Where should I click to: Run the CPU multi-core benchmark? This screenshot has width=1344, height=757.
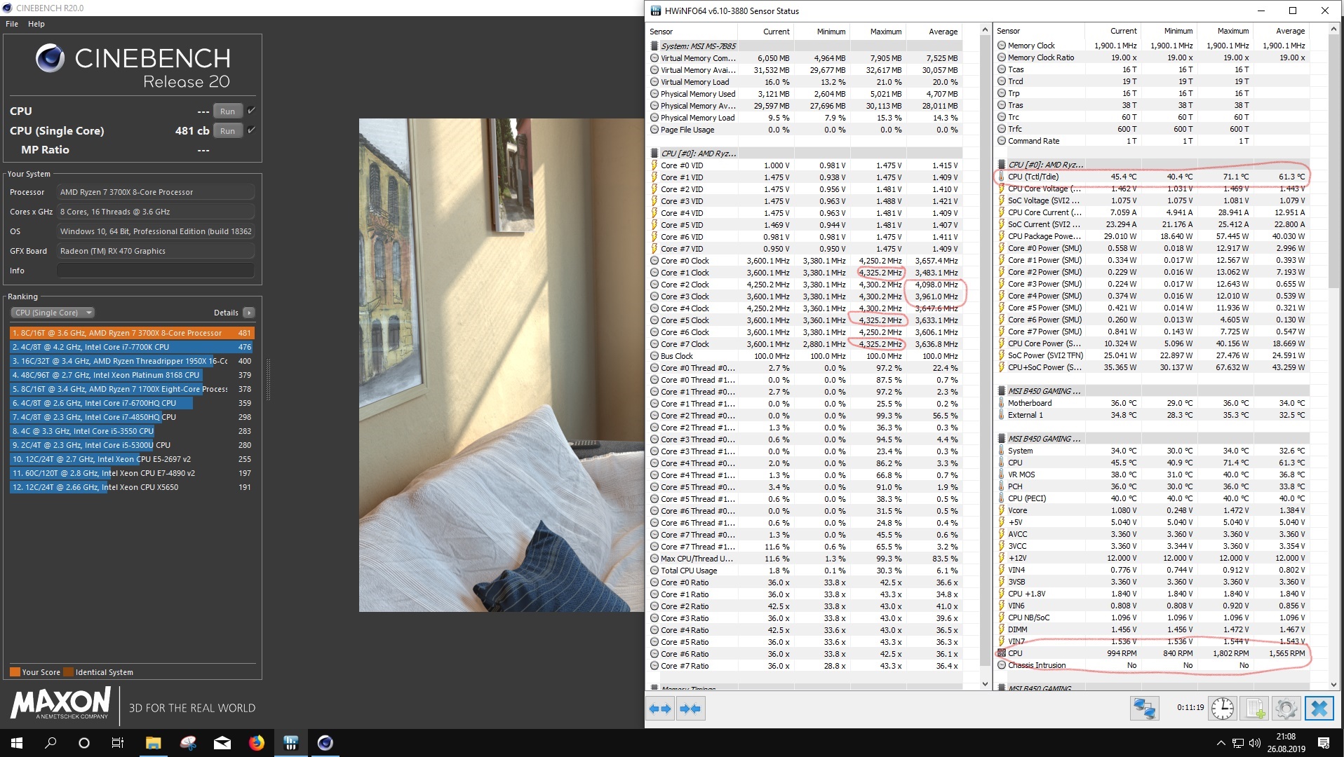click(227, 111)
